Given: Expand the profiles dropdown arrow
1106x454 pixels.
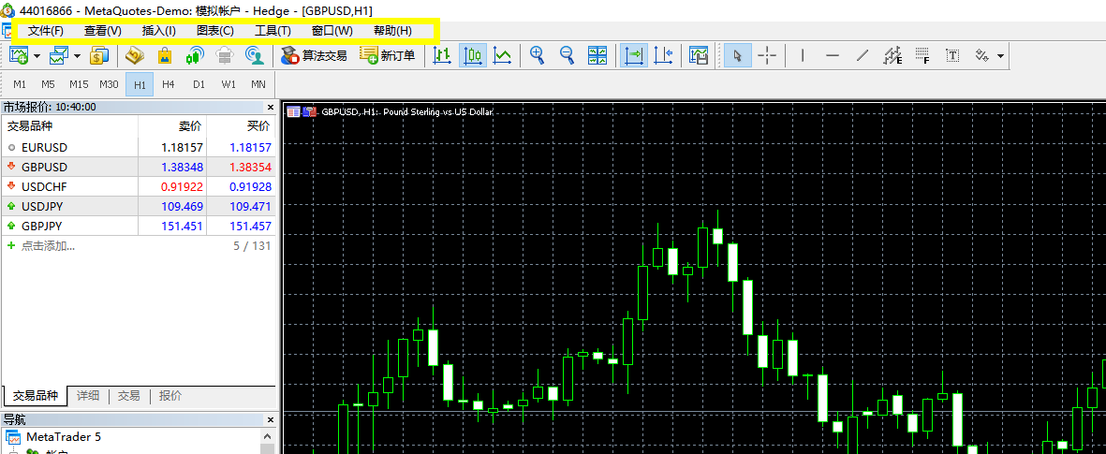Looking at the screenshot, I should click(77, 56).
